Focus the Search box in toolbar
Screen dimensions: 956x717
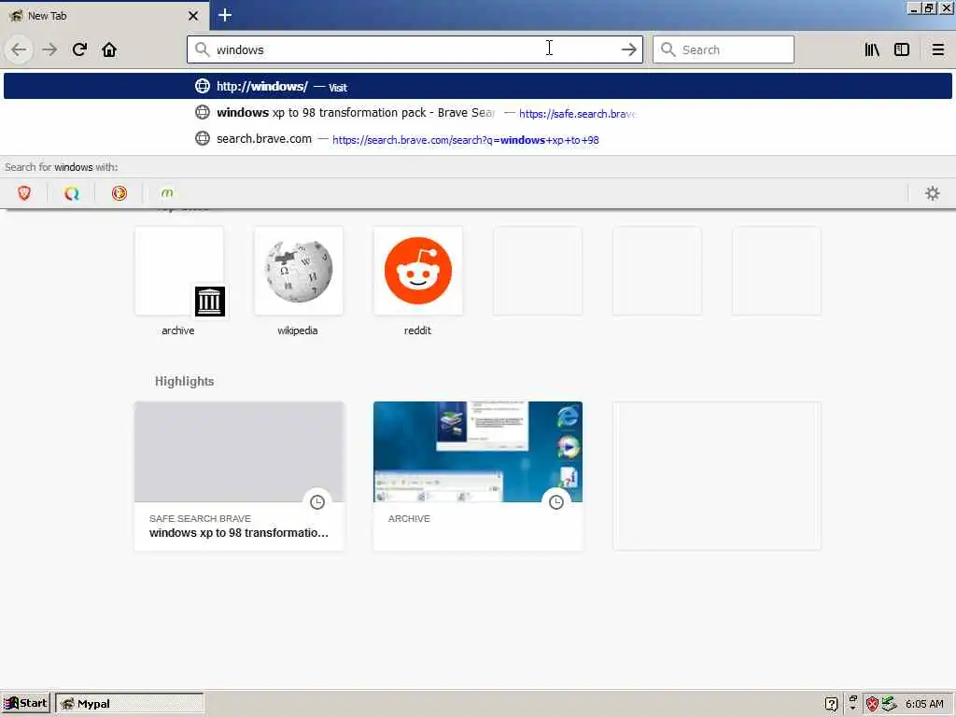click(724, 49)
